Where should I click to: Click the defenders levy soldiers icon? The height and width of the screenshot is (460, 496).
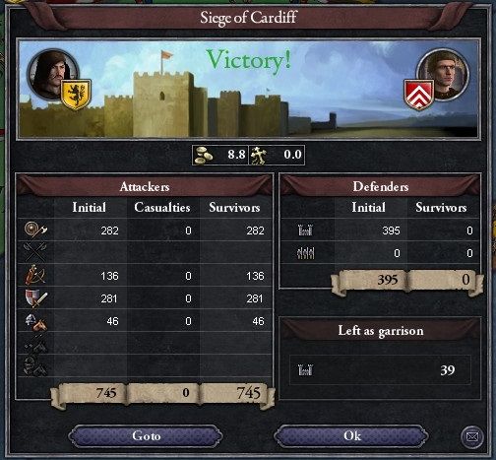point(305,253)
